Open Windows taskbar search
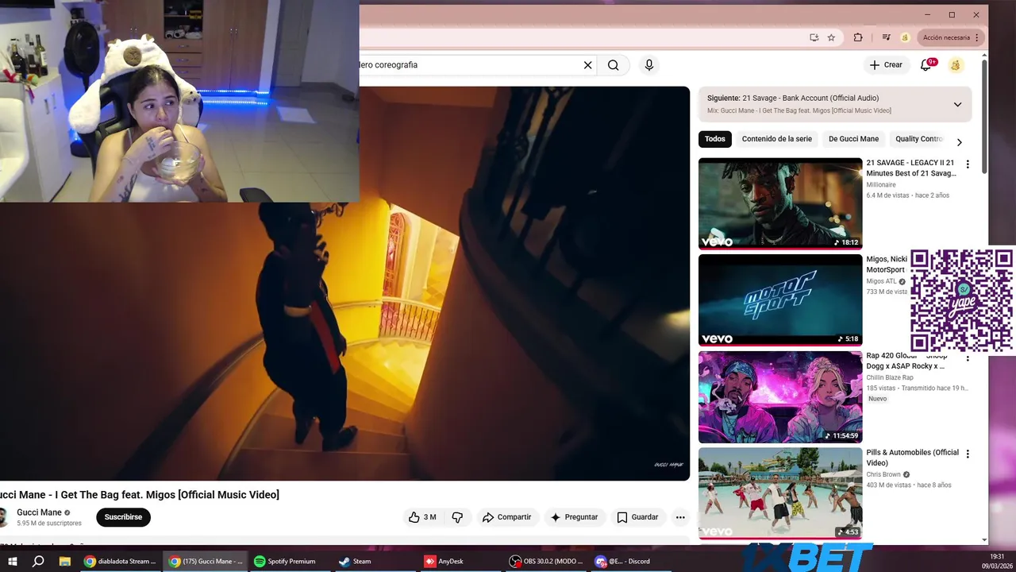The height and width of the screenshot is (572, 1016). pyautogui.click(x=38, y=561)
